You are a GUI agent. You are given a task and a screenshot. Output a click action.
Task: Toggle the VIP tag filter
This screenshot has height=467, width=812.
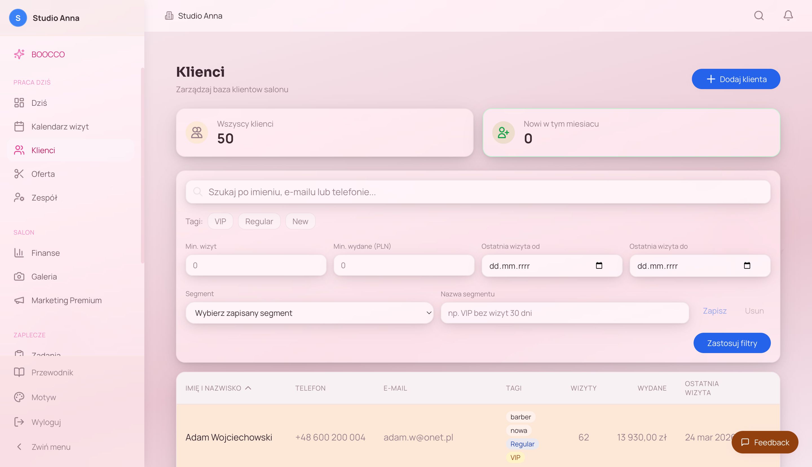click(220, 221)
